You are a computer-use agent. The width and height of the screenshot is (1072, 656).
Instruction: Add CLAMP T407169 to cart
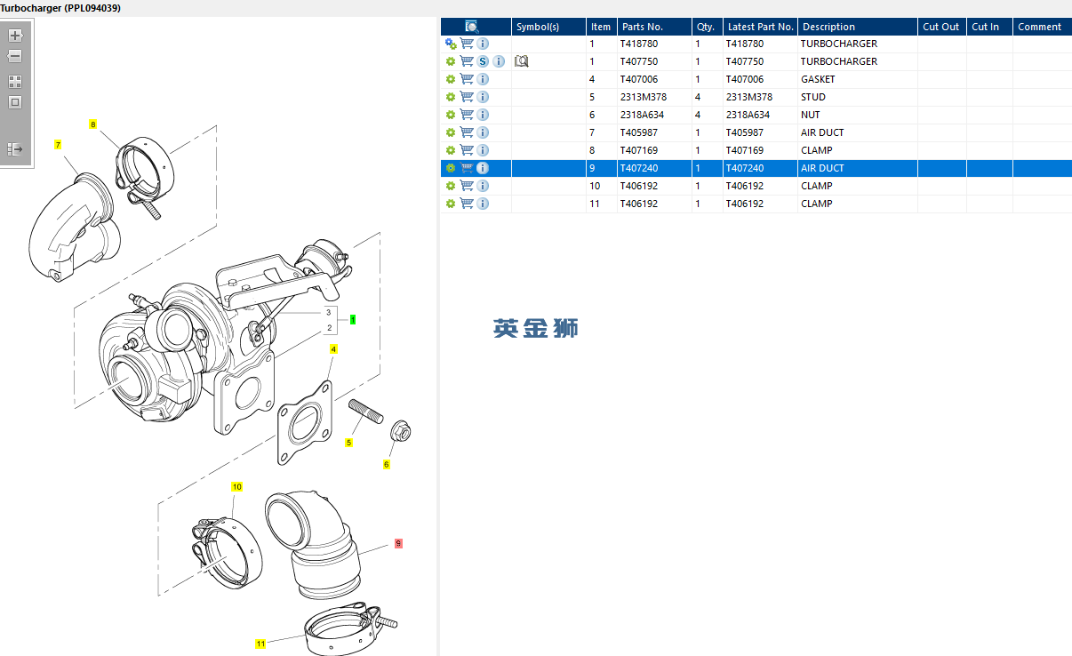(x=467, y=150)
